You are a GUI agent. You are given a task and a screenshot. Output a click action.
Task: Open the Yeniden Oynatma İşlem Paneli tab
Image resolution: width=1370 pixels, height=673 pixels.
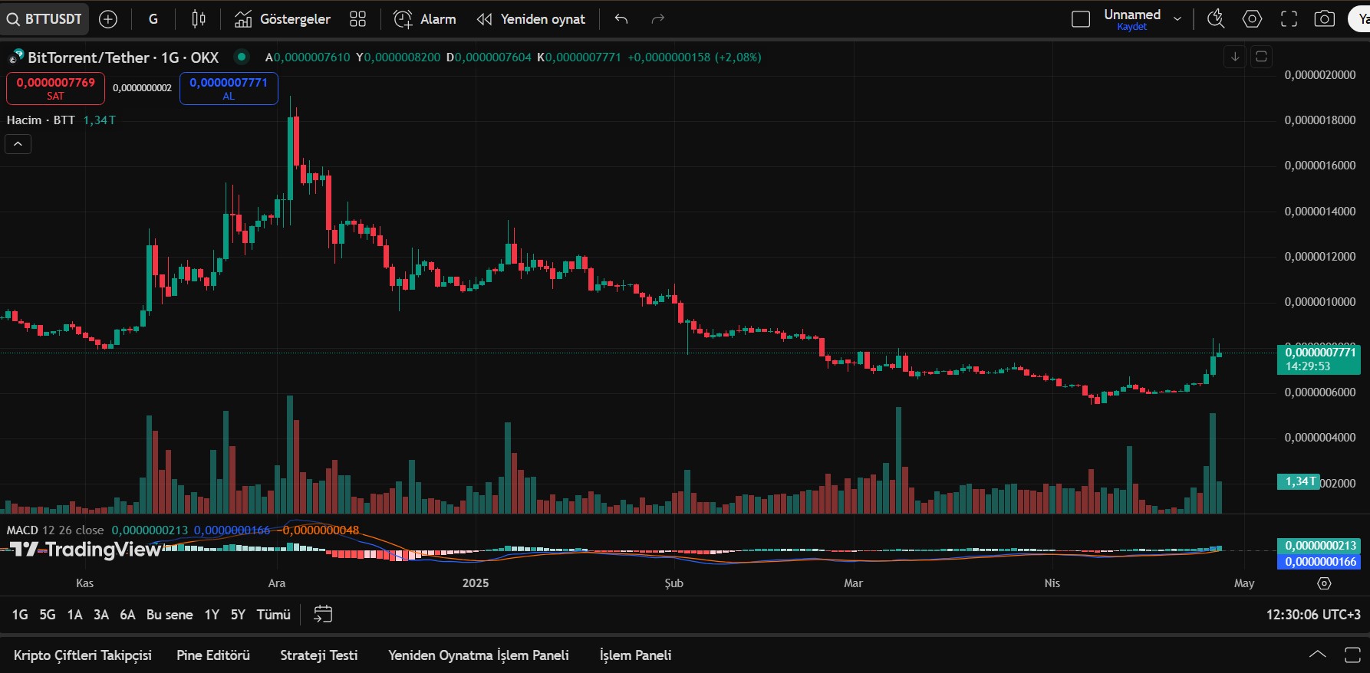pyautogui.click(x=479, y=655)
